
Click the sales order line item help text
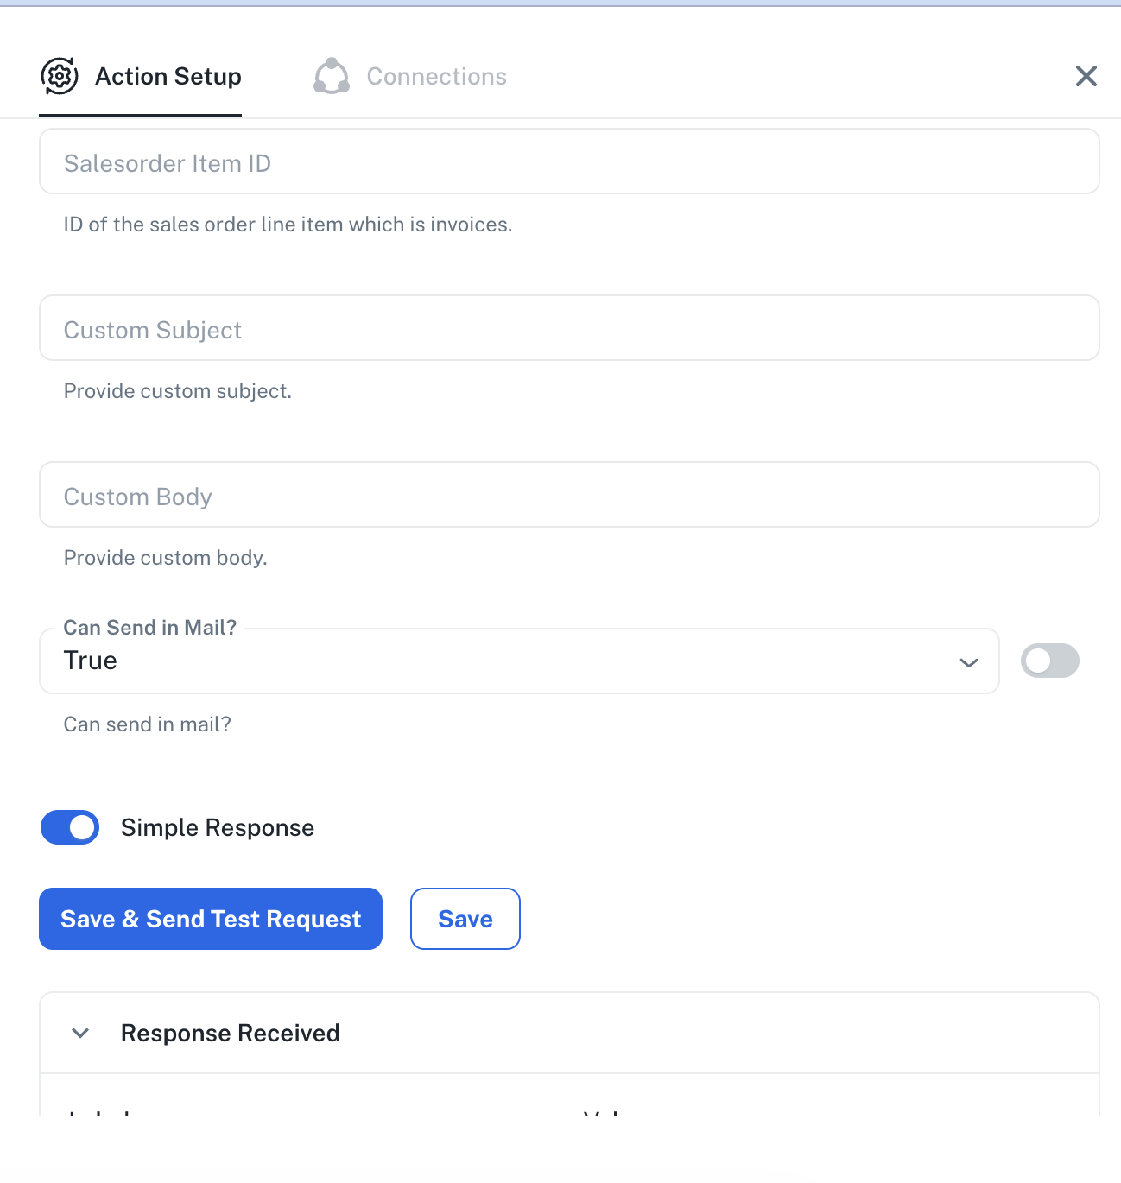(x=288, y=225)
